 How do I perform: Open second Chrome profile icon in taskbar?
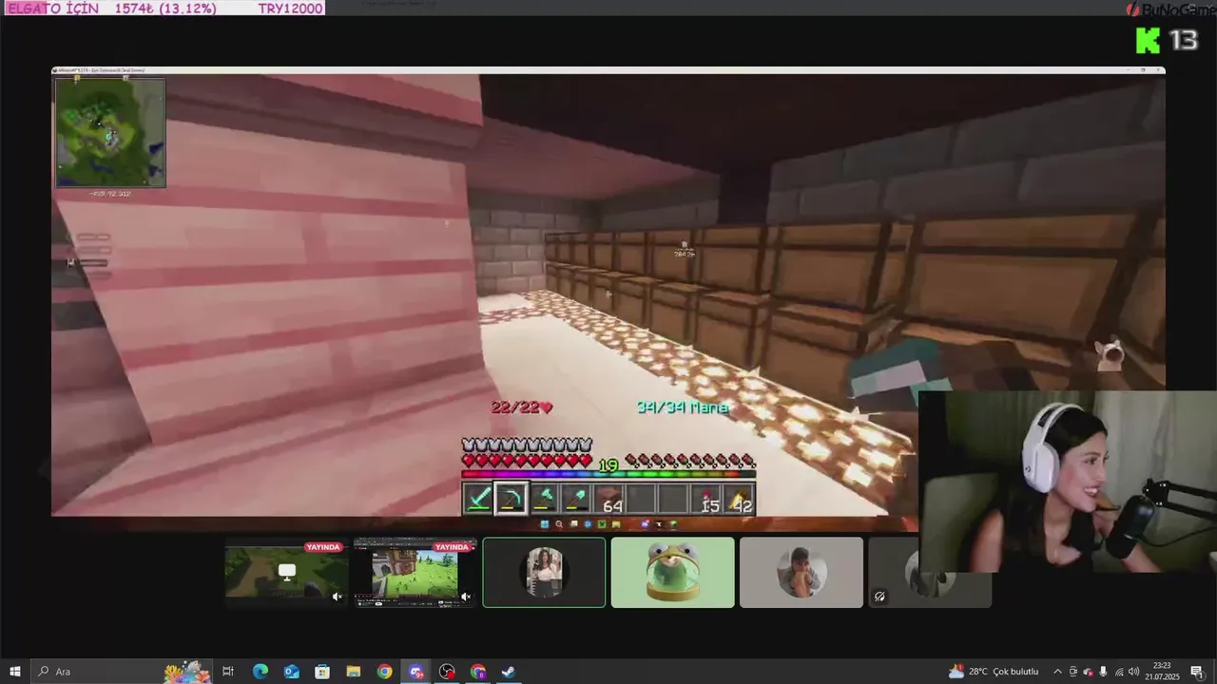pyautogui.click(x=477, y=672)
